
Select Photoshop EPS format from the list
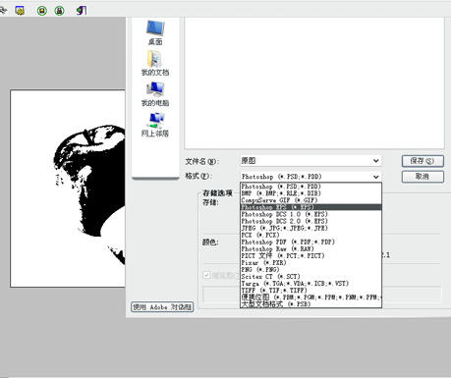tap(310, 207)
